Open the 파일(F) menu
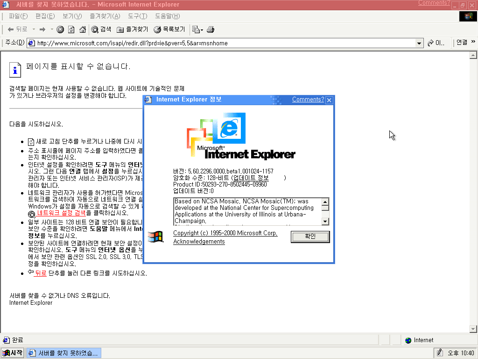The image size is (478, 359). point(18,16)
